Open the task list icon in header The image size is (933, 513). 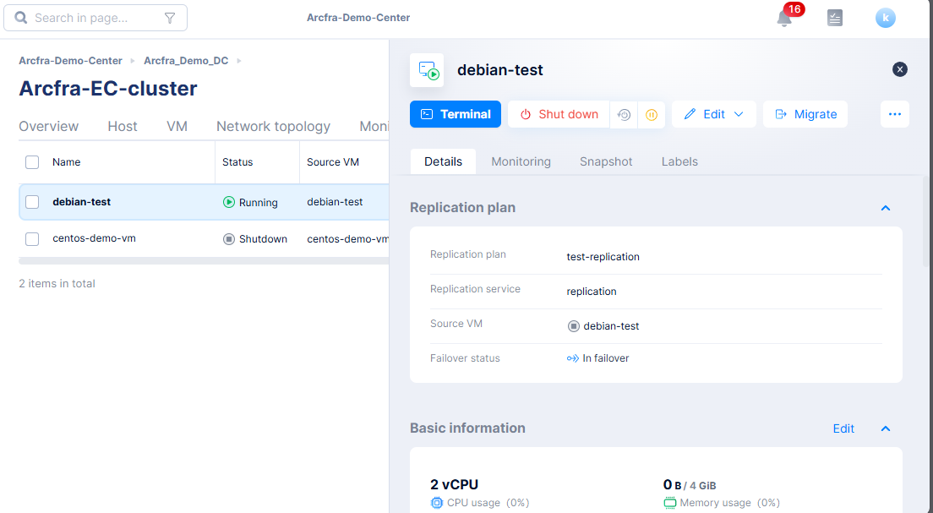(x=835, y=18)
